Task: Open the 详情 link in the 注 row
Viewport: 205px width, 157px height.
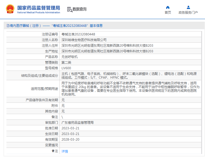Action: coord(65,151)
